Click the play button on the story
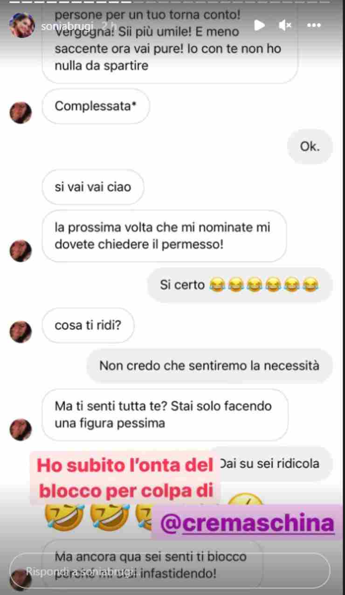The width and height of the screenshot is (345, 595). (x=260, y=25)
